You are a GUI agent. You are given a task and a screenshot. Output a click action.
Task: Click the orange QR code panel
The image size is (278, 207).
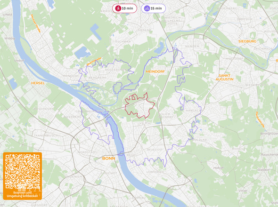pyautogui.click(x=23, y=176)
